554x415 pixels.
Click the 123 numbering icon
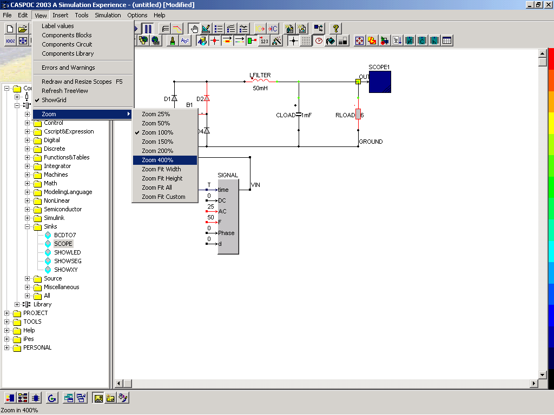pos(264,41)
